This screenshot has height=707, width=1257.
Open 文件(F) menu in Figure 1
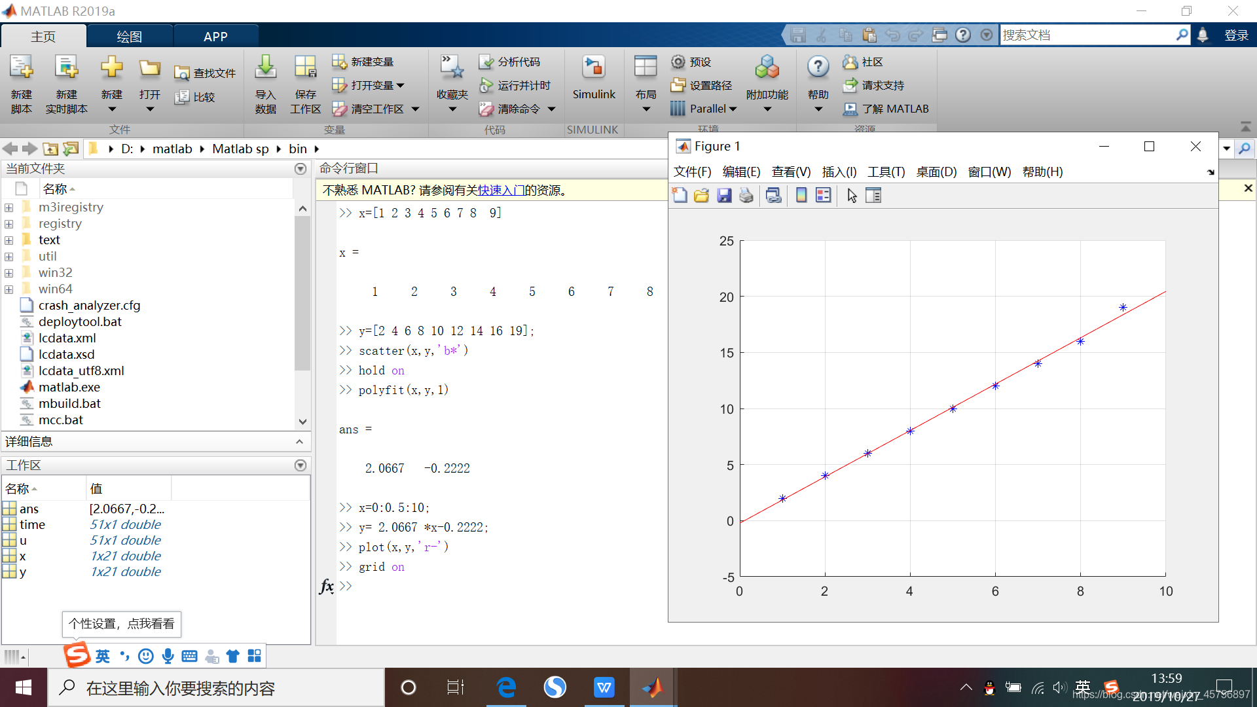[692, 172]
